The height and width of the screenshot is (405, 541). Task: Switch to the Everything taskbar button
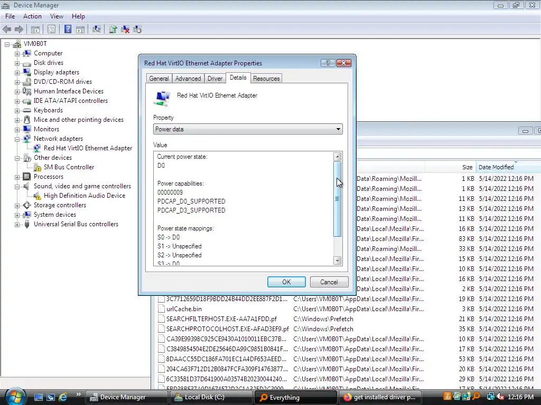(295, 397)
